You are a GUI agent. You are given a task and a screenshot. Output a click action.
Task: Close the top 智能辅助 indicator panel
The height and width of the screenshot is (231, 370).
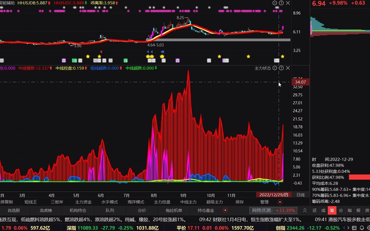[x=288, y=3]
